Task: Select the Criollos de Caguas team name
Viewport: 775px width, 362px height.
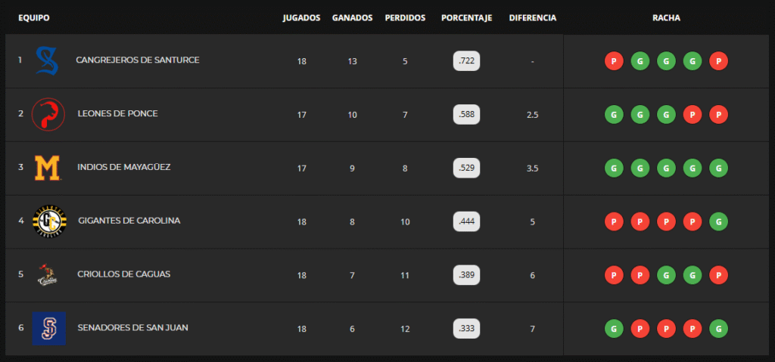Action: 123,274
